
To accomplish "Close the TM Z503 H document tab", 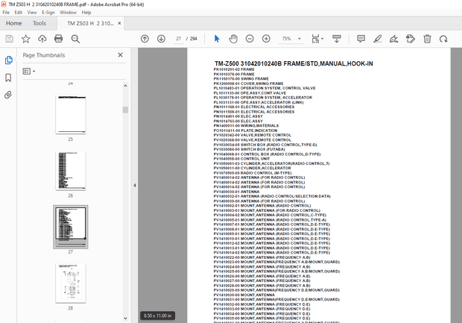I will pyautogui.click(x=119, y=23).
